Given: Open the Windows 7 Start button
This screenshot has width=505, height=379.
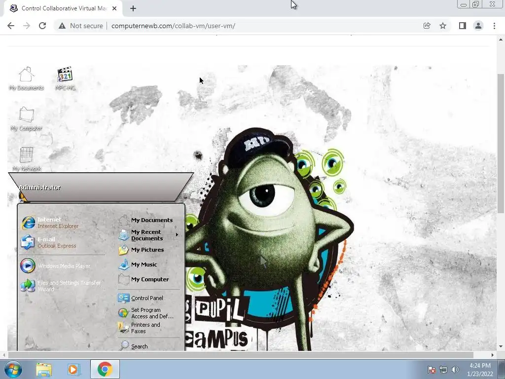Looking at the screenshot, I should 13,369.
